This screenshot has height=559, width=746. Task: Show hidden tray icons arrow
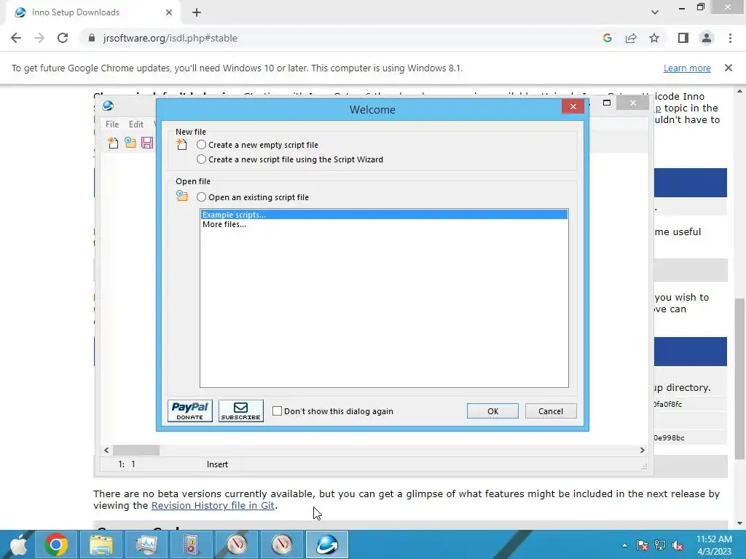(x=624, y=545)
